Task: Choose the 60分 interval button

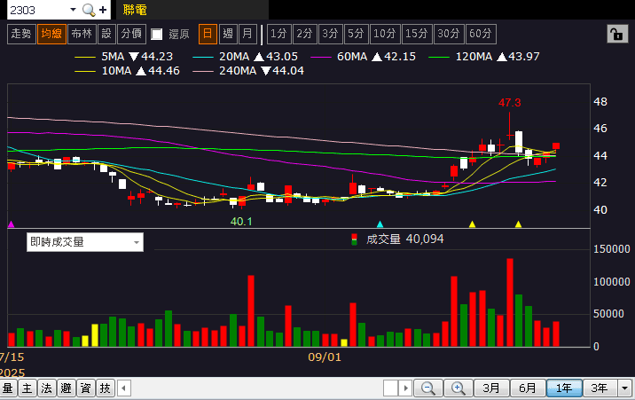Action: point(481,34)
